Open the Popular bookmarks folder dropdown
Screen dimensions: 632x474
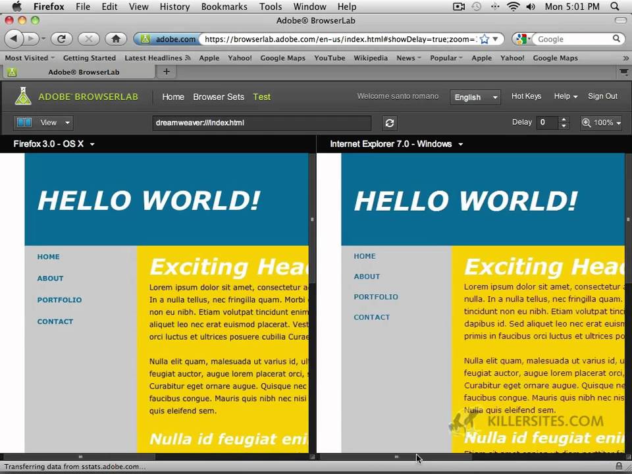point(446,58)
